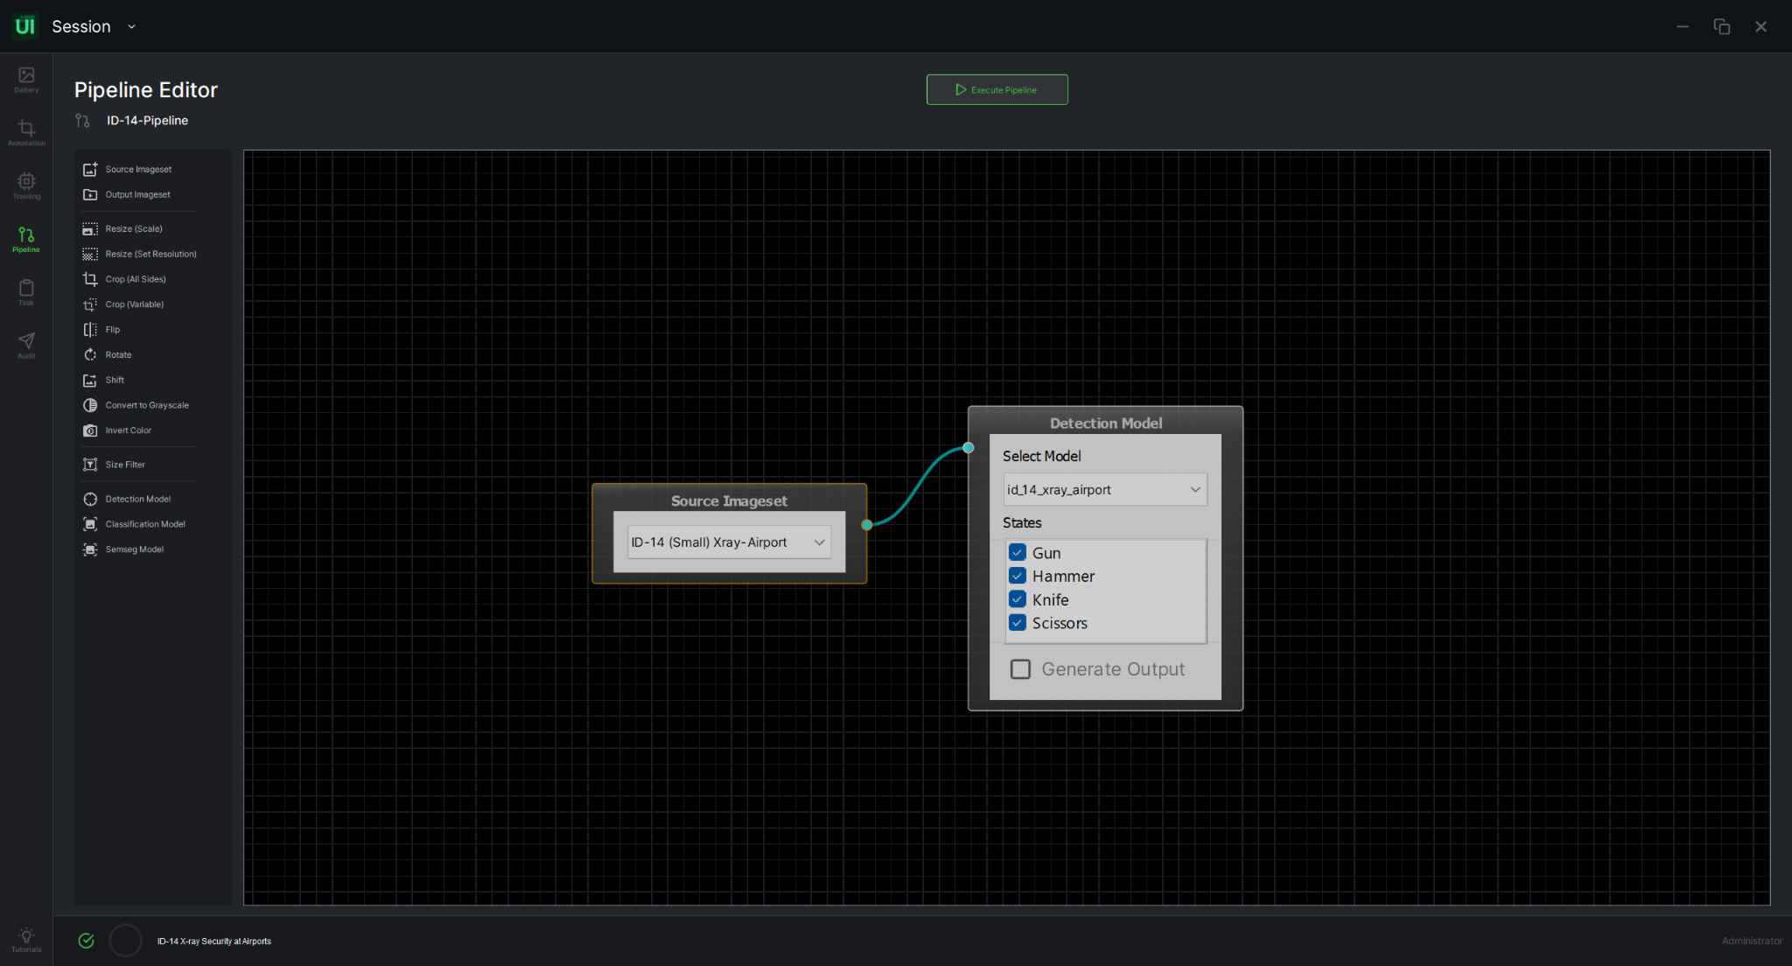Go to the Annotation sidebar section

point(26,132)
